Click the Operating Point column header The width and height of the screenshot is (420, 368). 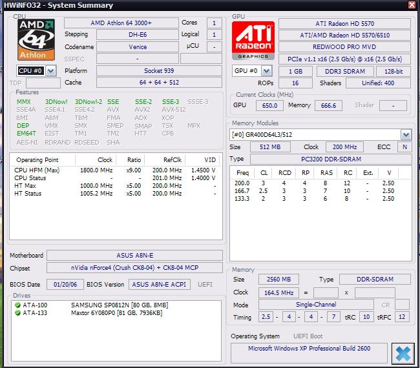42,160
